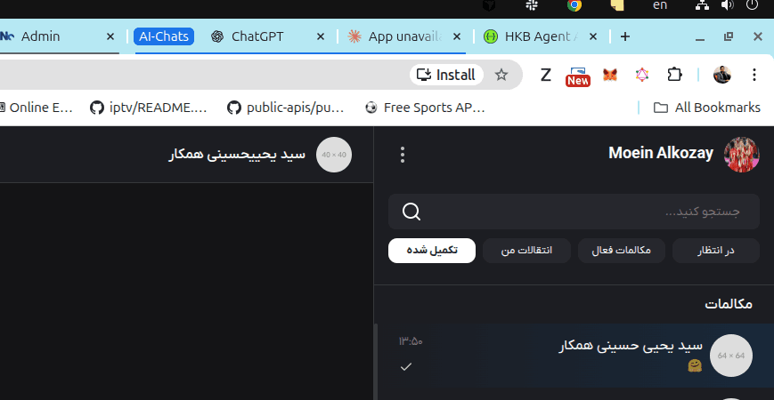
Task: Select the در انتظار filter chip
Action: 716,251
